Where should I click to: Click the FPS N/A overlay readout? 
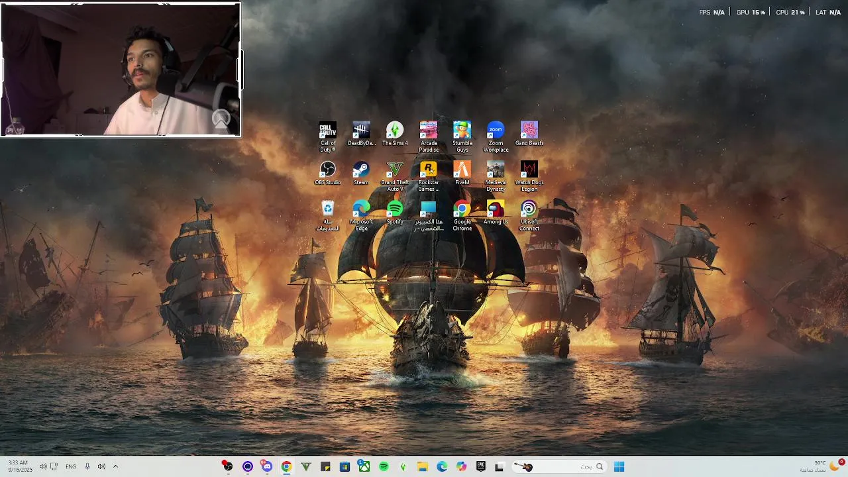[x=712, y=12]
